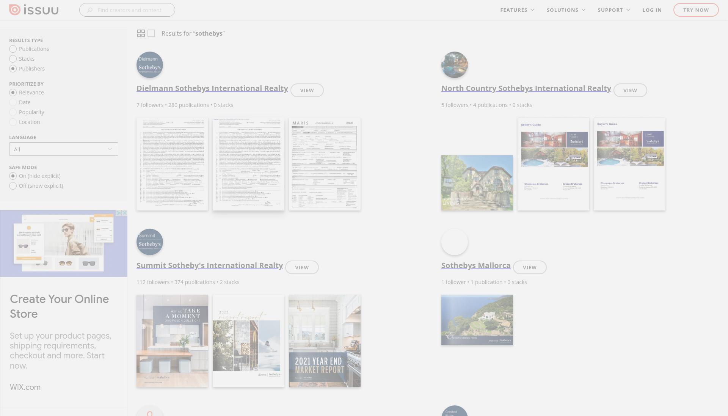Image resolution: width=728 pixels, height=416 pixels.
Task: Open 2021 Year End Market Report
Action: [325, 341]
